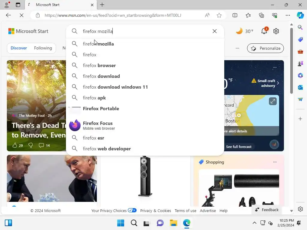Open sidebar Drop paper plane icon
The height and width of the screenshot is (230, 307).
300,99
